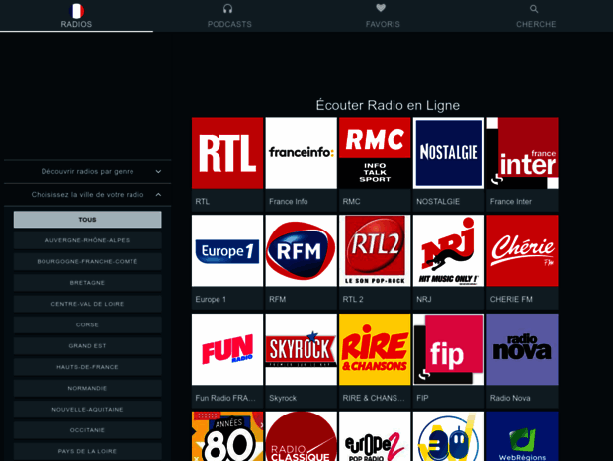Click the Skyrock name label

pos(282,398)
